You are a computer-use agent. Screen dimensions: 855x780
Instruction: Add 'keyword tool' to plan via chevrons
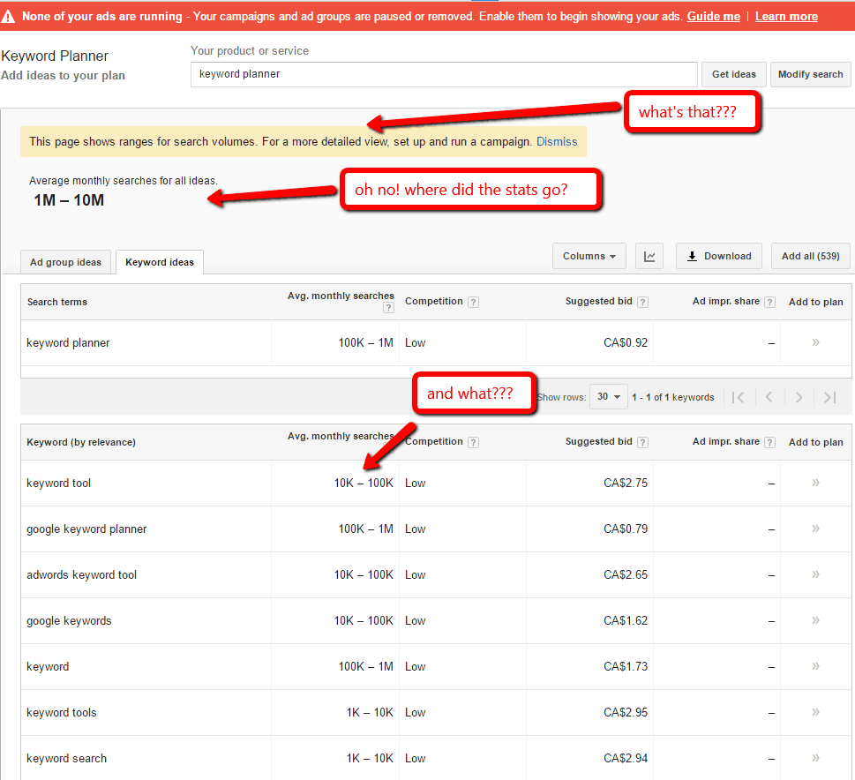pos(814,483)
